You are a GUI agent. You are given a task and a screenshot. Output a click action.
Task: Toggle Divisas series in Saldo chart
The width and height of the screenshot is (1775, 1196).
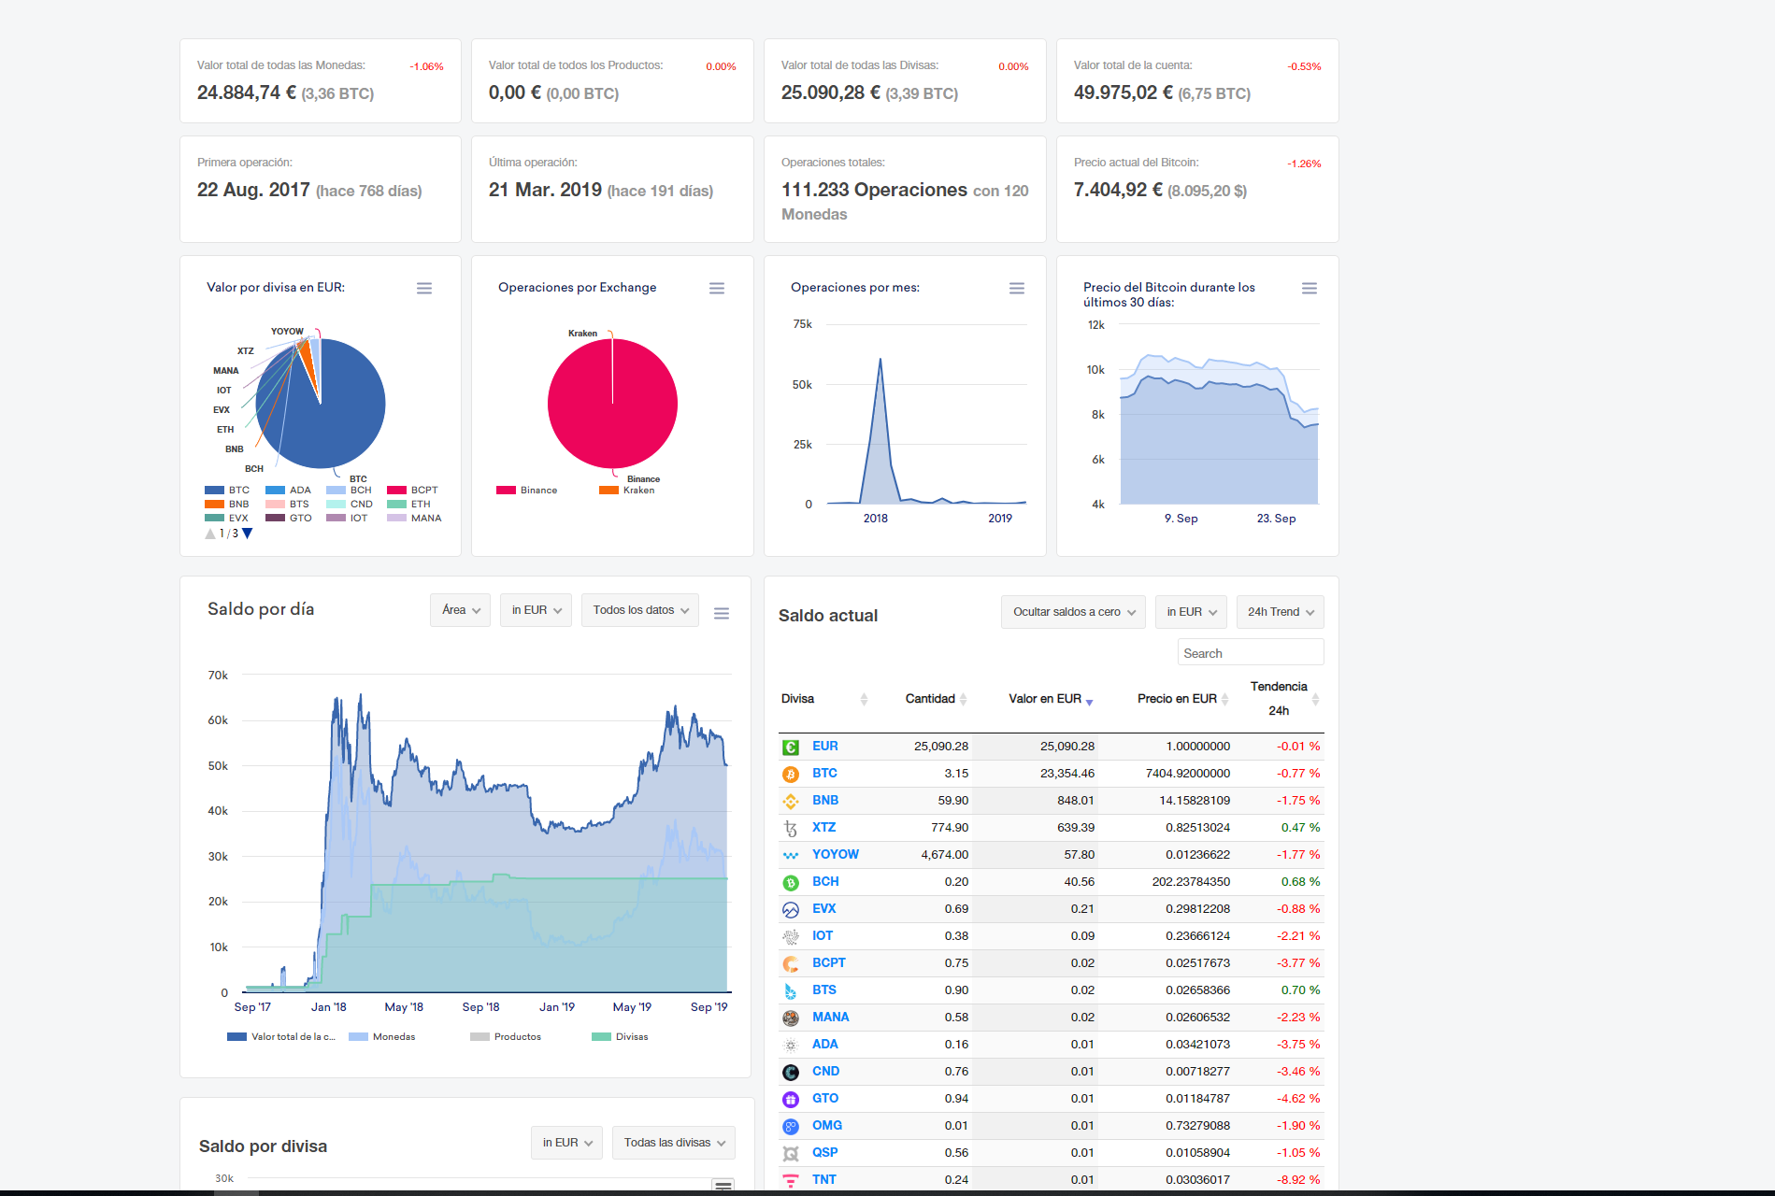[x=620, y=1036]
